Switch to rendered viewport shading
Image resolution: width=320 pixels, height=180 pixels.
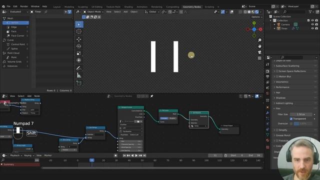coord(257,12)
